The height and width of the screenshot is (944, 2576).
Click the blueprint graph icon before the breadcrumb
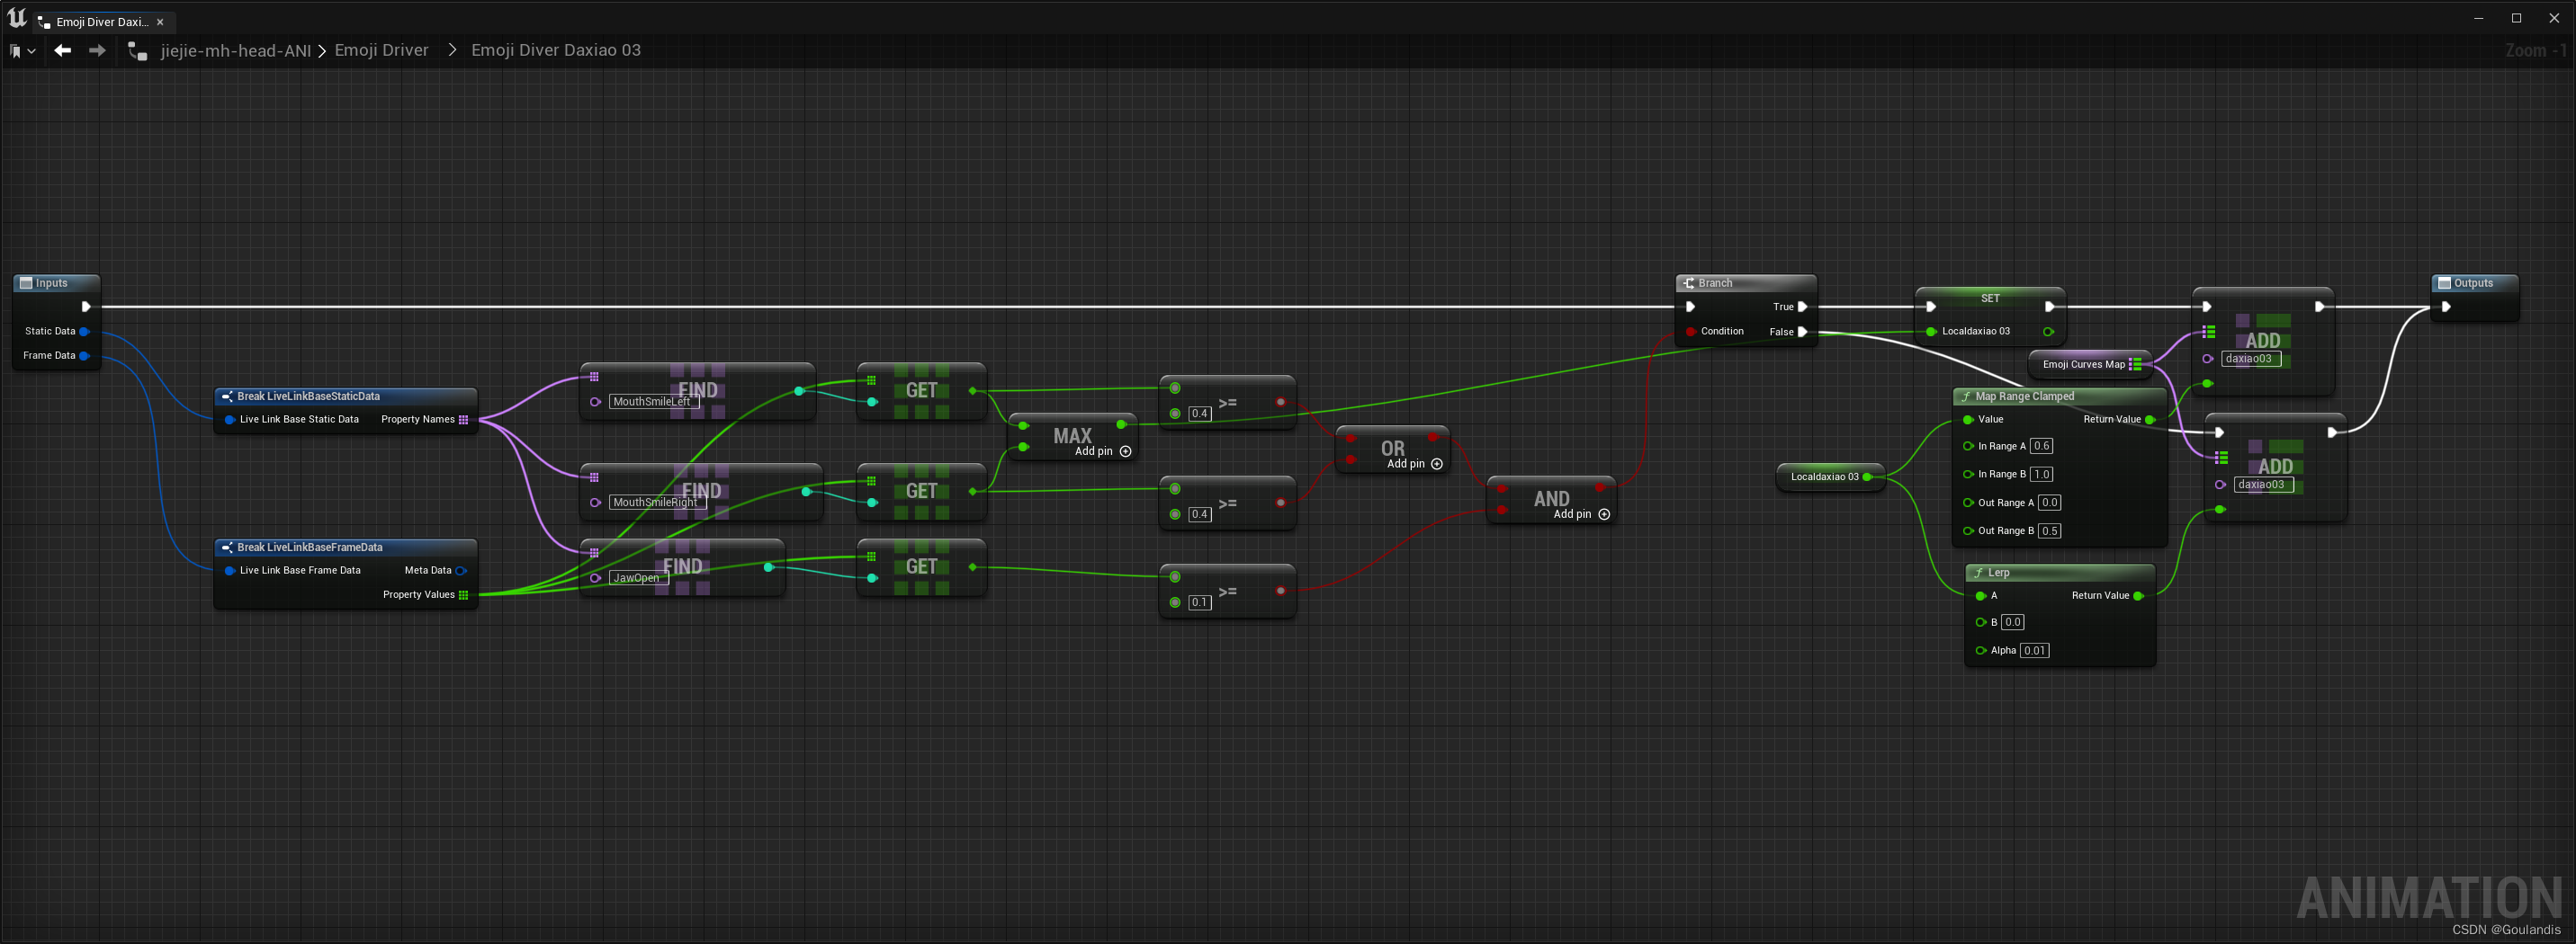click(x=138, y=51)
